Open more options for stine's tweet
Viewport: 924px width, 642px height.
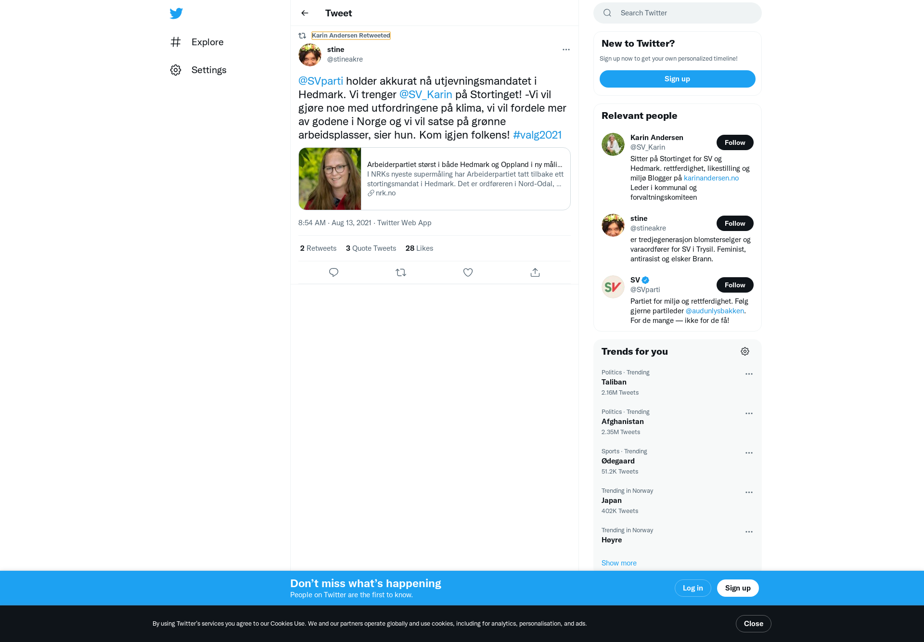tap(566, 50)
